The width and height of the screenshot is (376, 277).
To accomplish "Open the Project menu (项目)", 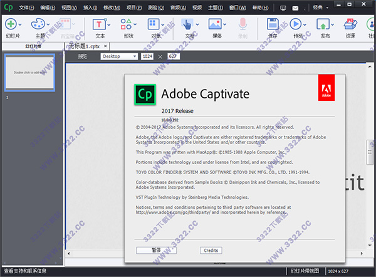I will tap(134, 8).
